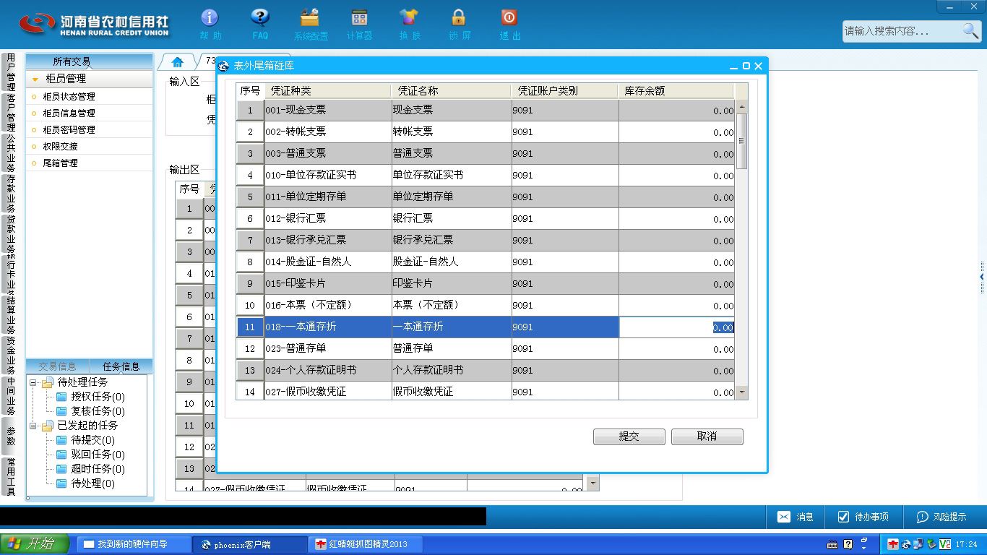Viewport: 987px width, 555px height.
Task: Select row 013-银行承兑汇票
Action: click(485, 241)
